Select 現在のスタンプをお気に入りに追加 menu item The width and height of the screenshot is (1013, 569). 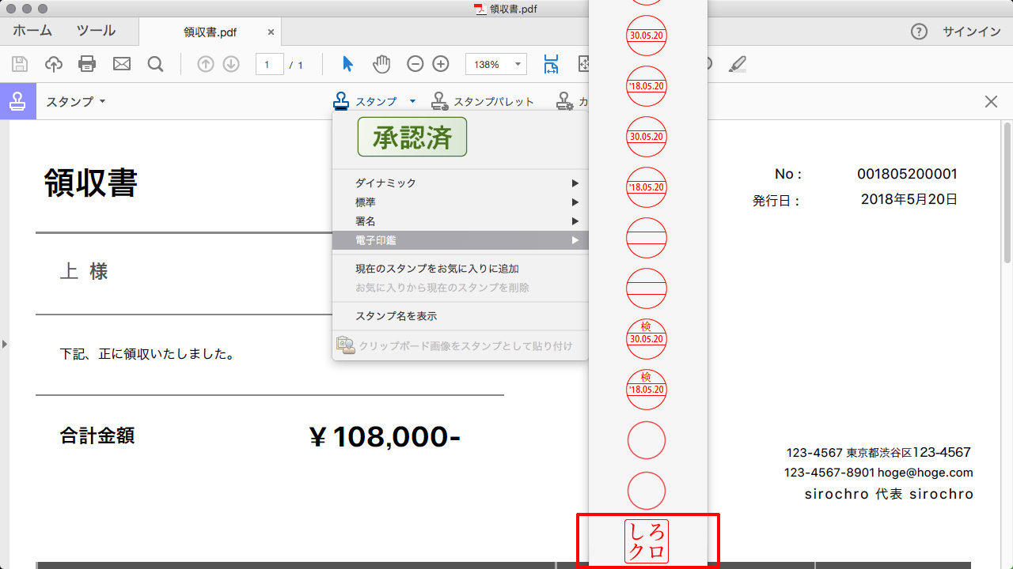coord(437,269)
